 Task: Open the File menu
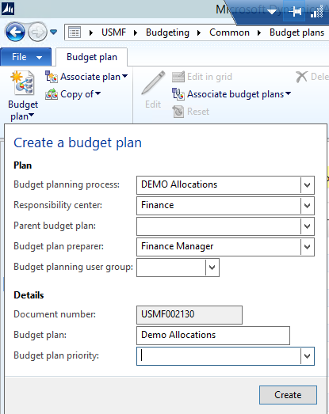(x=26, y=57)
